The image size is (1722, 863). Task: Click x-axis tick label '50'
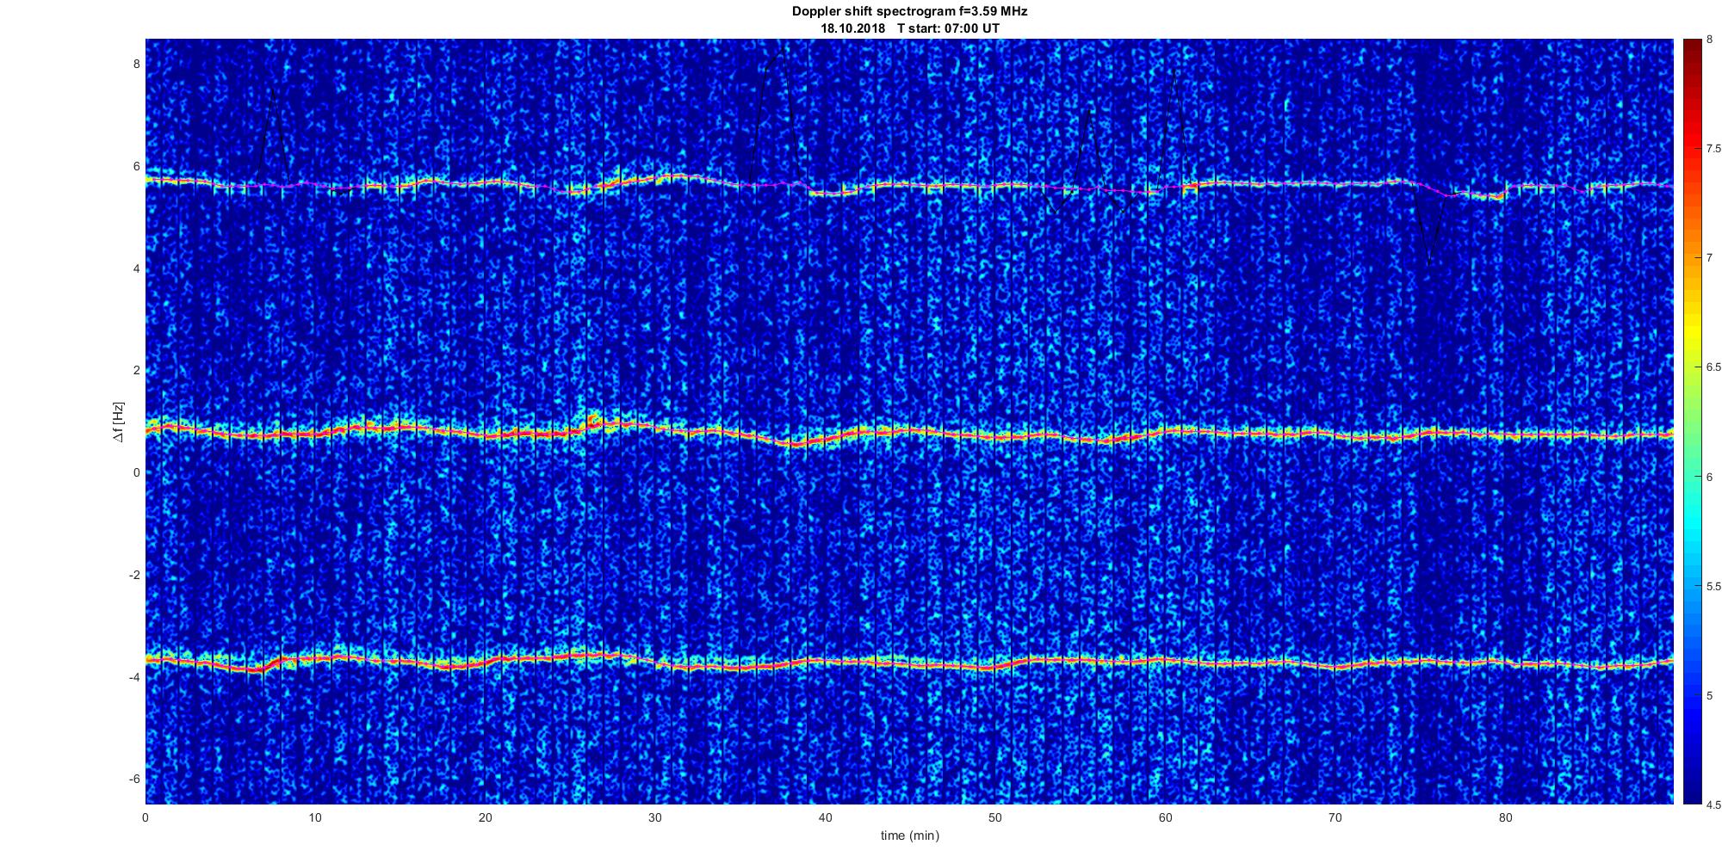[x=994, y=818]
